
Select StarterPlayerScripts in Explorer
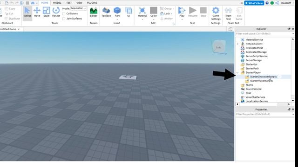coord(262,81)
